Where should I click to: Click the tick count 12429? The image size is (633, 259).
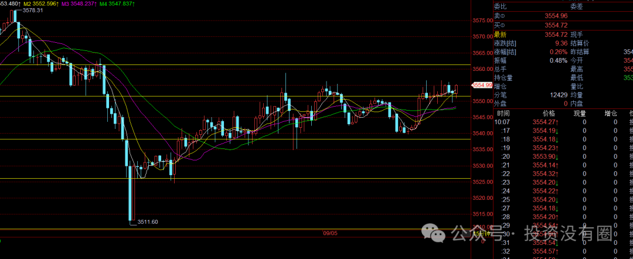point(559,95)
